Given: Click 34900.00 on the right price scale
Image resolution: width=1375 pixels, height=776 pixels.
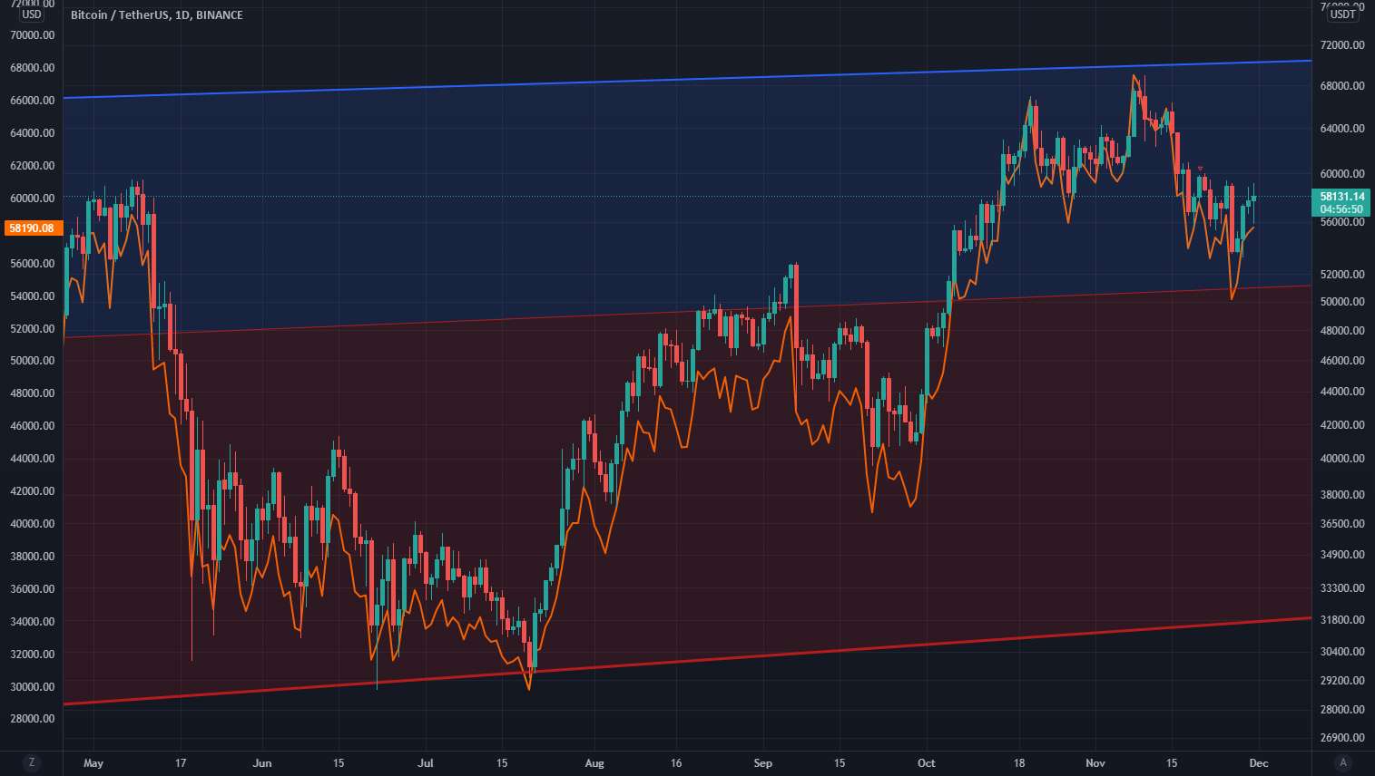Looking at the screenshot, I should coord(1342,555).
